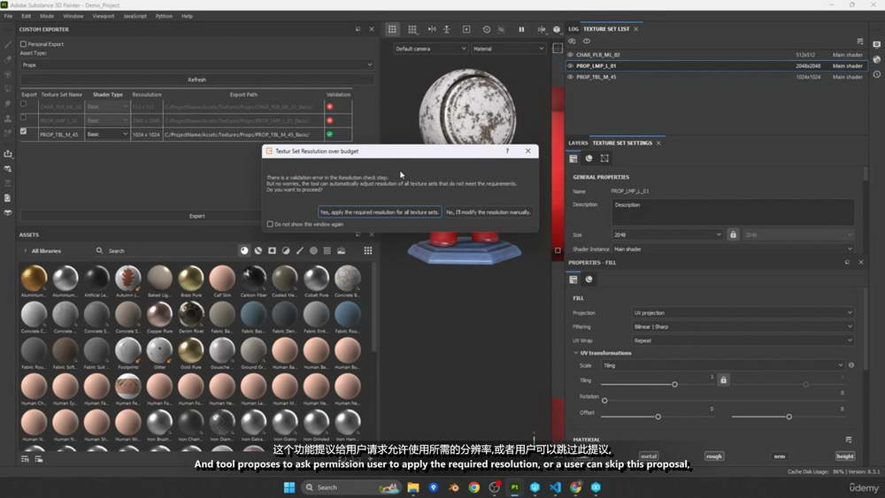
Task: Click the Tiling slider handle
Action: coord(674,385)
